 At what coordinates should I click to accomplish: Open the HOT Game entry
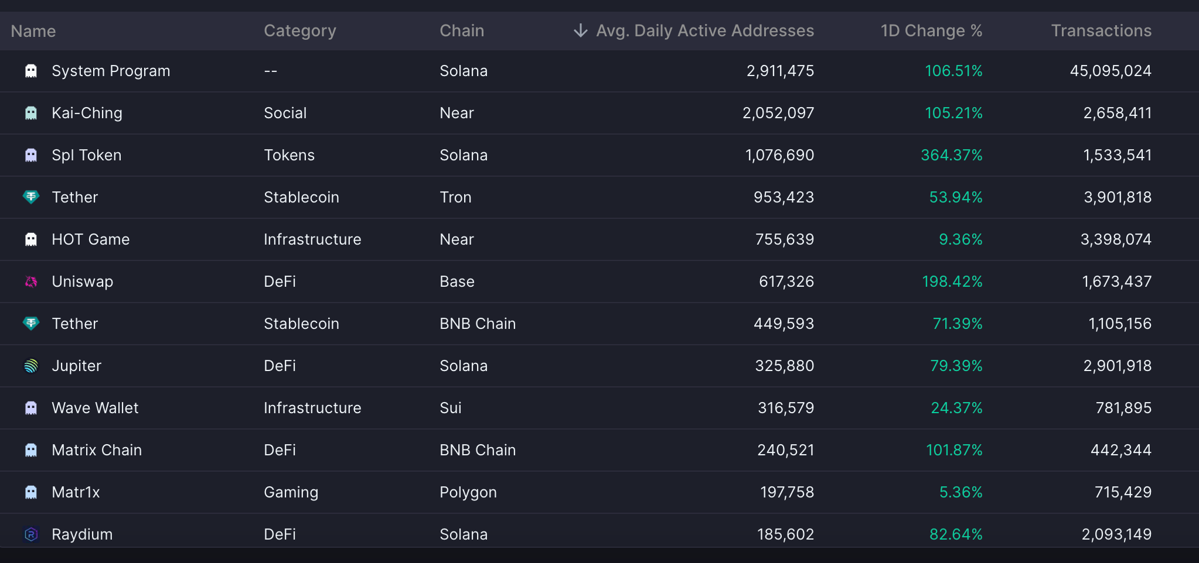point(91,239)
